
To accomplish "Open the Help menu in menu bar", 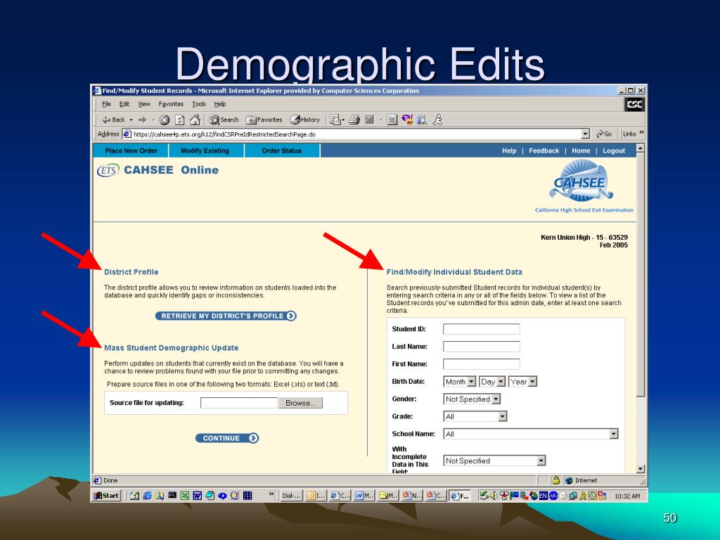I will [x=220, y=104].
